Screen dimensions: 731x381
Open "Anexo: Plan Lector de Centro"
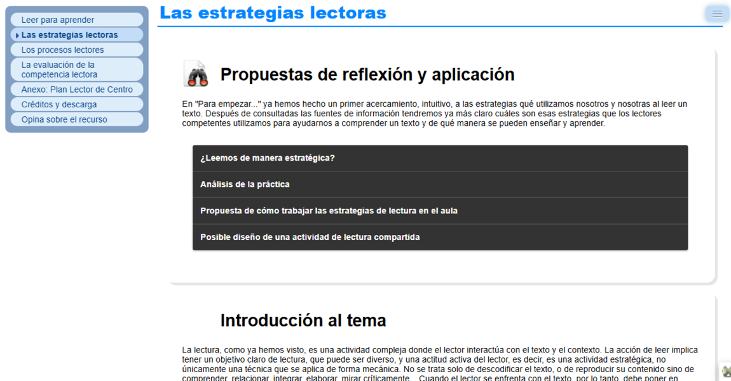point(77,90)
